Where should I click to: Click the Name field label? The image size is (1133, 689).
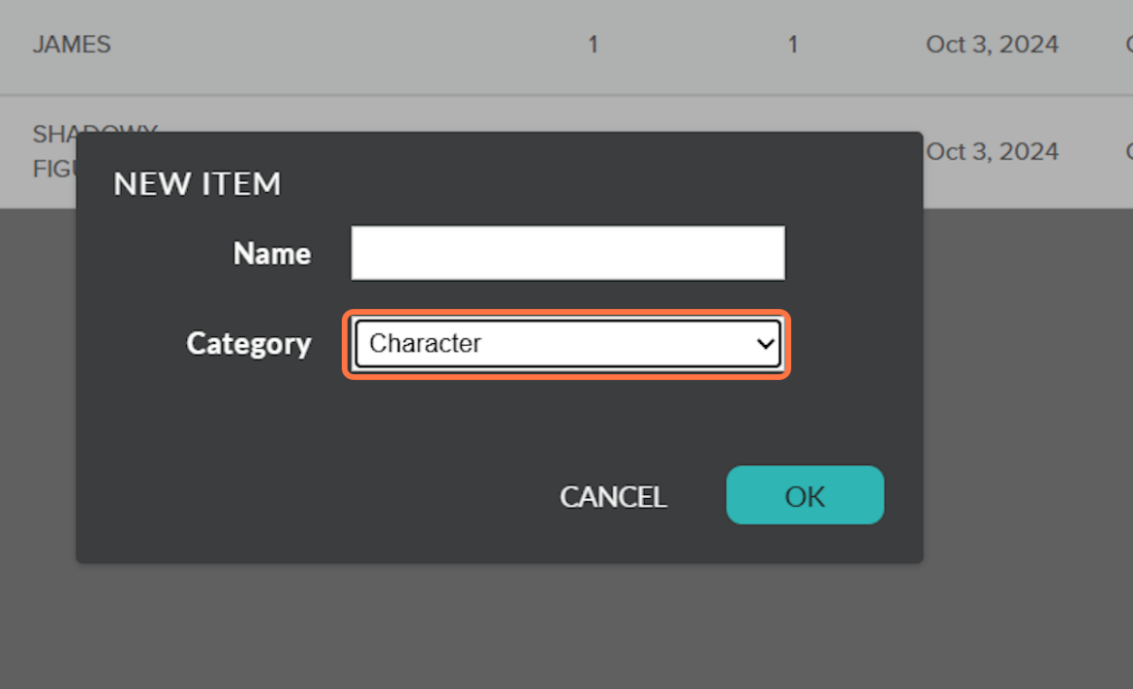tap(272, 252)
